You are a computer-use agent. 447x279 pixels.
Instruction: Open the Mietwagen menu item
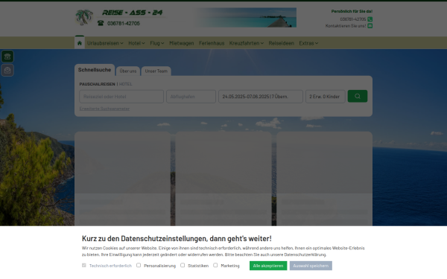click(x=182, y=43)
